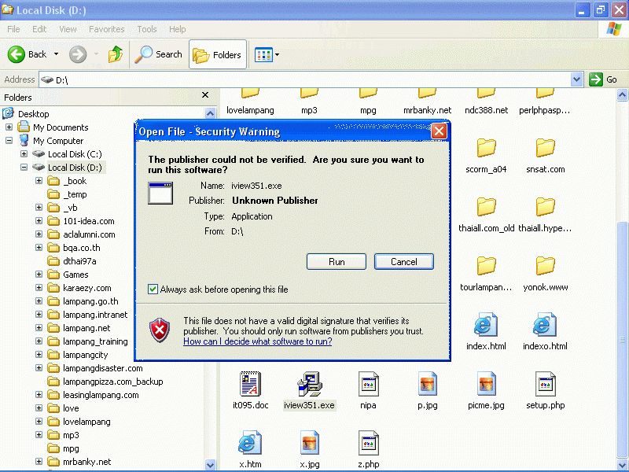Open the iview351.exe file icon
Image resolution: width=629 pixels, height=472 pixels.
coord(309,385)
